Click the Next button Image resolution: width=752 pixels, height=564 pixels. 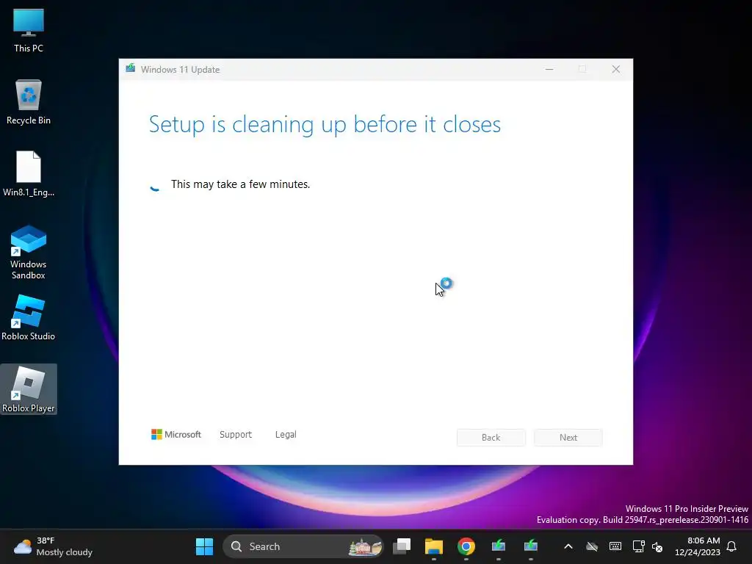tap(568, 438)
